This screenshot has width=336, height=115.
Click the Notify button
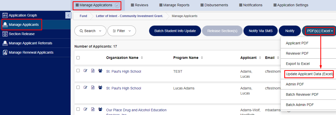coord(290,31)
